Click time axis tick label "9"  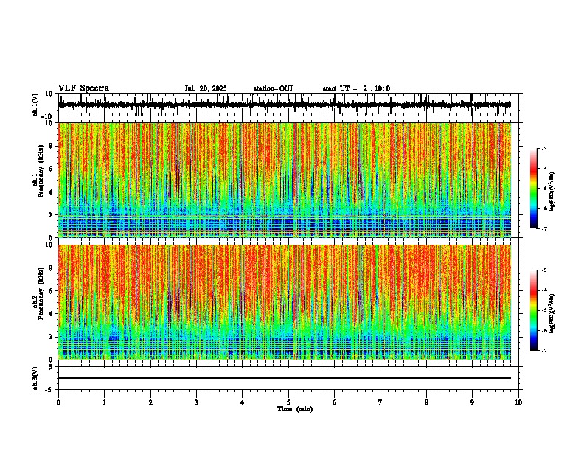pos(472,402)
